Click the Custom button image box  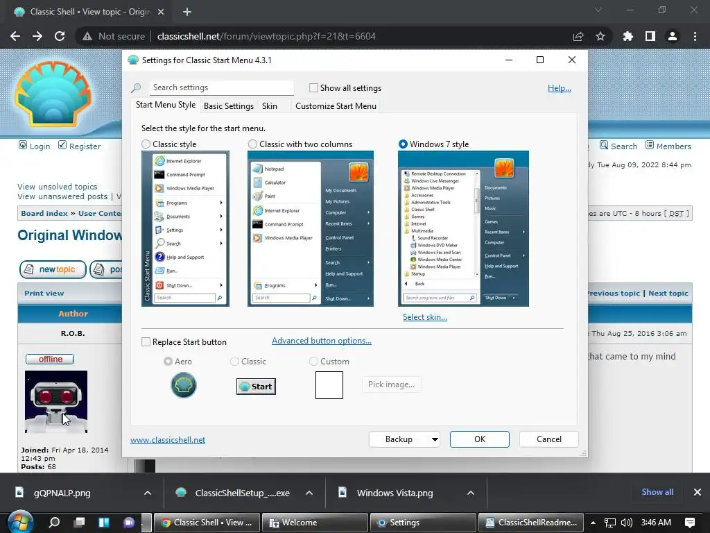tap(329, 385)
